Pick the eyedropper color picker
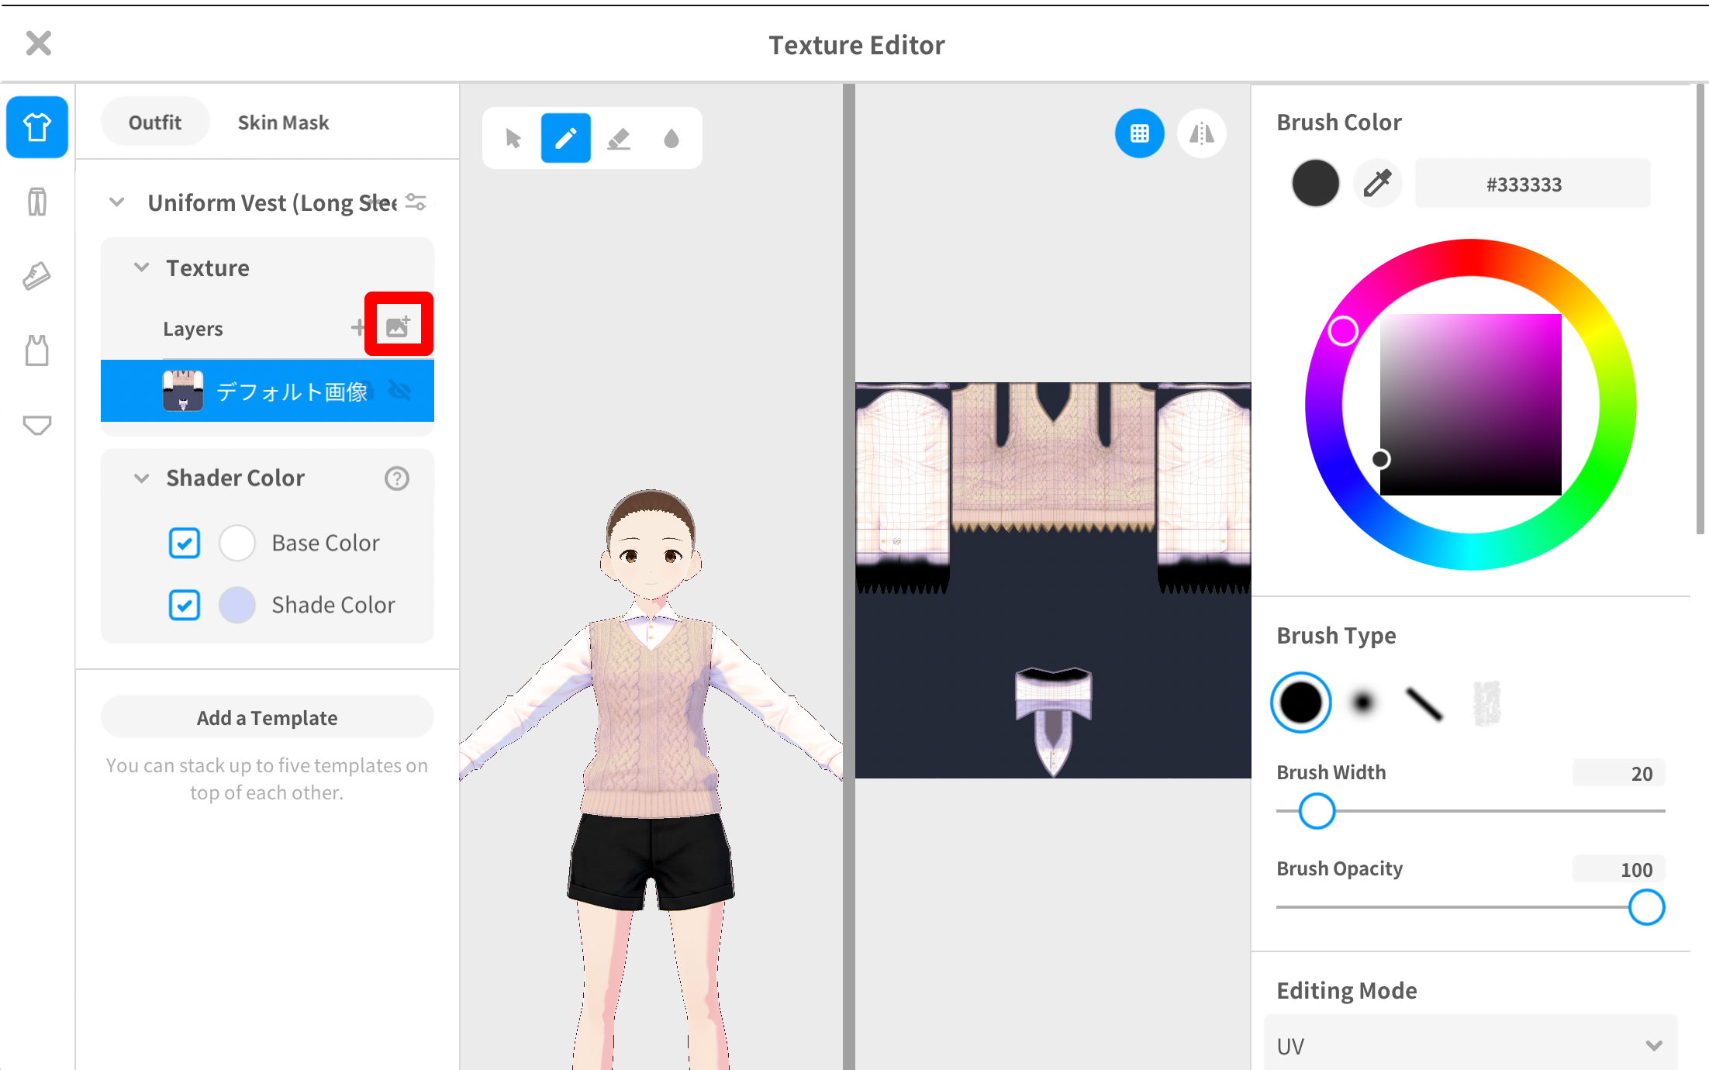The image size is (1709, 1070). 1377,184
